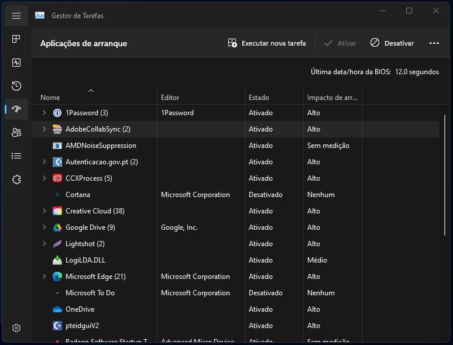
Task: Open the hamburger navigation menu
Action: click(16, 16)
